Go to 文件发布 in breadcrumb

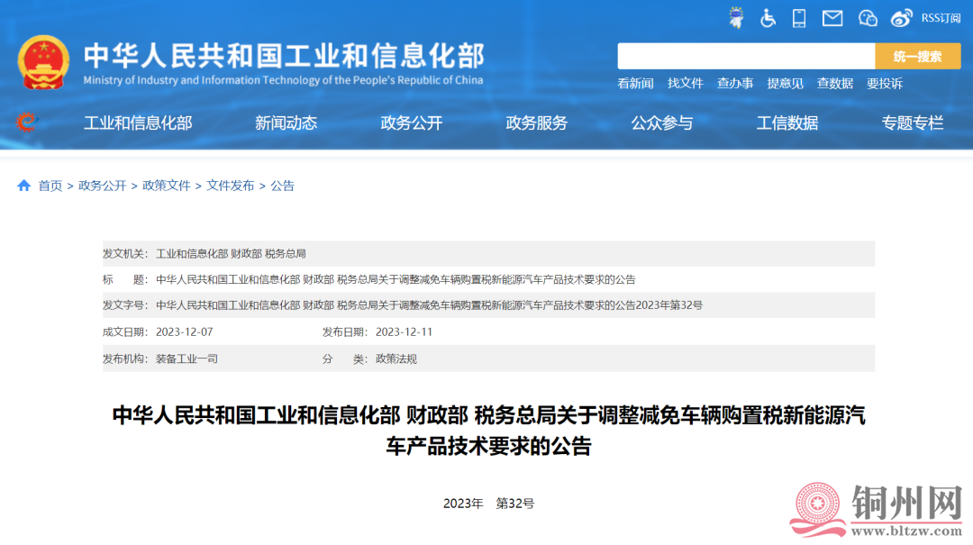[x=231, y=186]
